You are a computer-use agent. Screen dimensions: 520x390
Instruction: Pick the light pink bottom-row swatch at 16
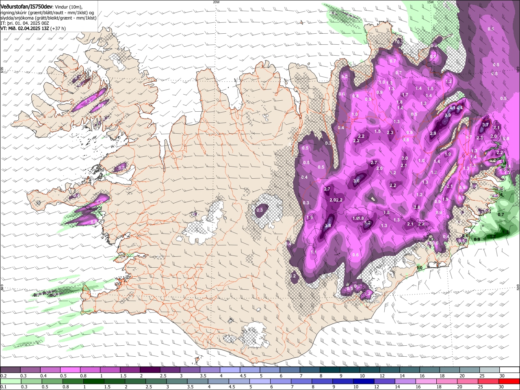pos(427,381)
